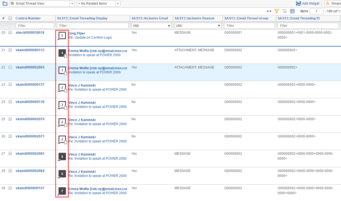Viewport: 341px width, 201px height.
Task: Click the Add Widget button
Action: (308, 4)
